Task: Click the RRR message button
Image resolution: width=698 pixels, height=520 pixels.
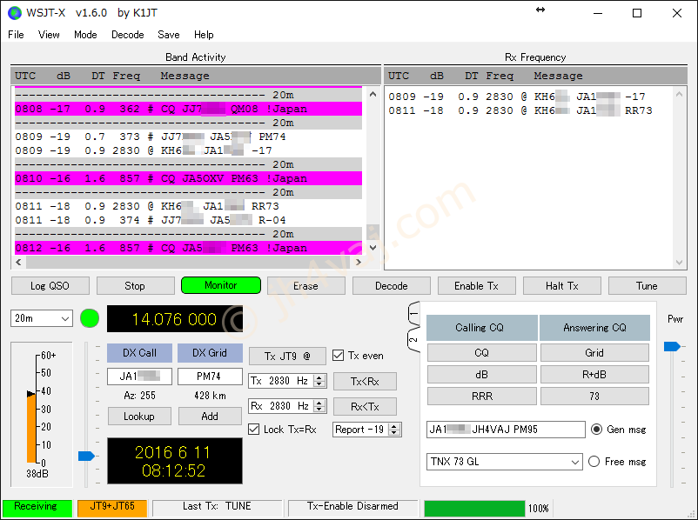Action: tap(482, 397)
